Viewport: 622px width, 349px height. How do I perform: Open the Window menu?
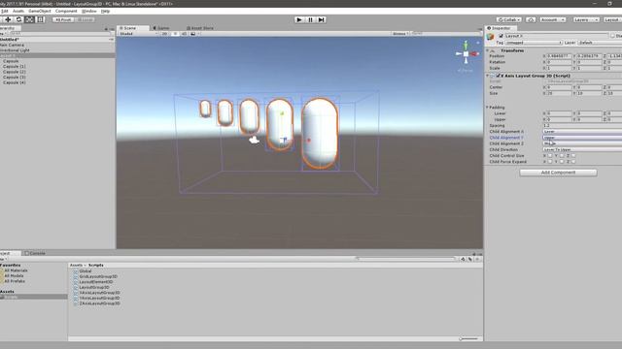(x=88, y=11)
